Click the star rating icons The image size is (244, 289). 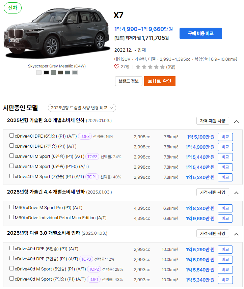[x=150, y=67]
